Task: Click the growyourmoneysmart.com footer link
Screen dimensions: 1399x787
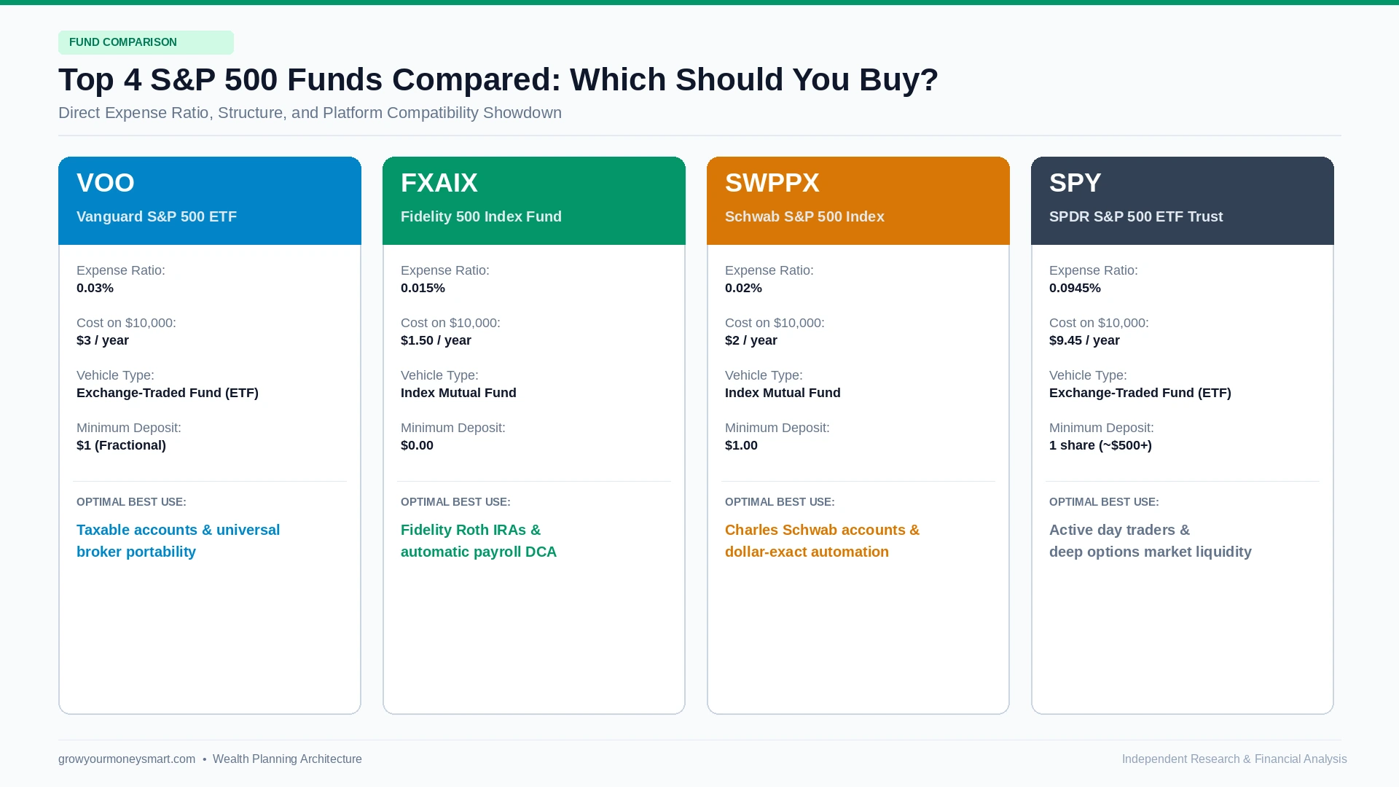Action: 127,759
